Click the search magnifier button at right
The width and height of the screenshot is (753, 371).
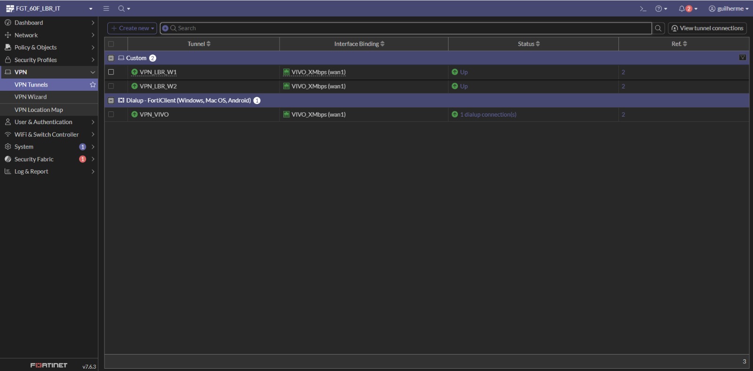tap(658, 28)
